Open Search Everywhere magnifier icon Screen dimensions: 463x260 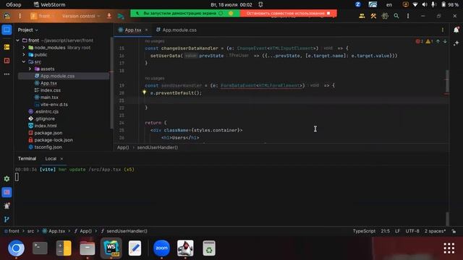point(396,16)
